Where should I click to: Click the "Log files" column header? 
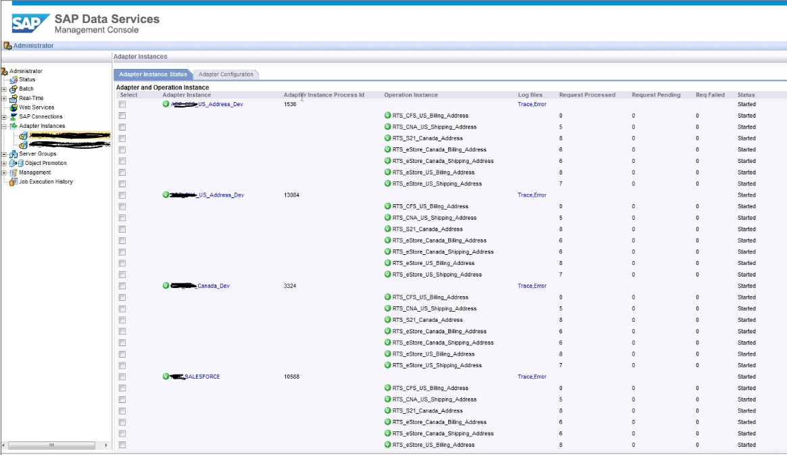pos(530,95)
